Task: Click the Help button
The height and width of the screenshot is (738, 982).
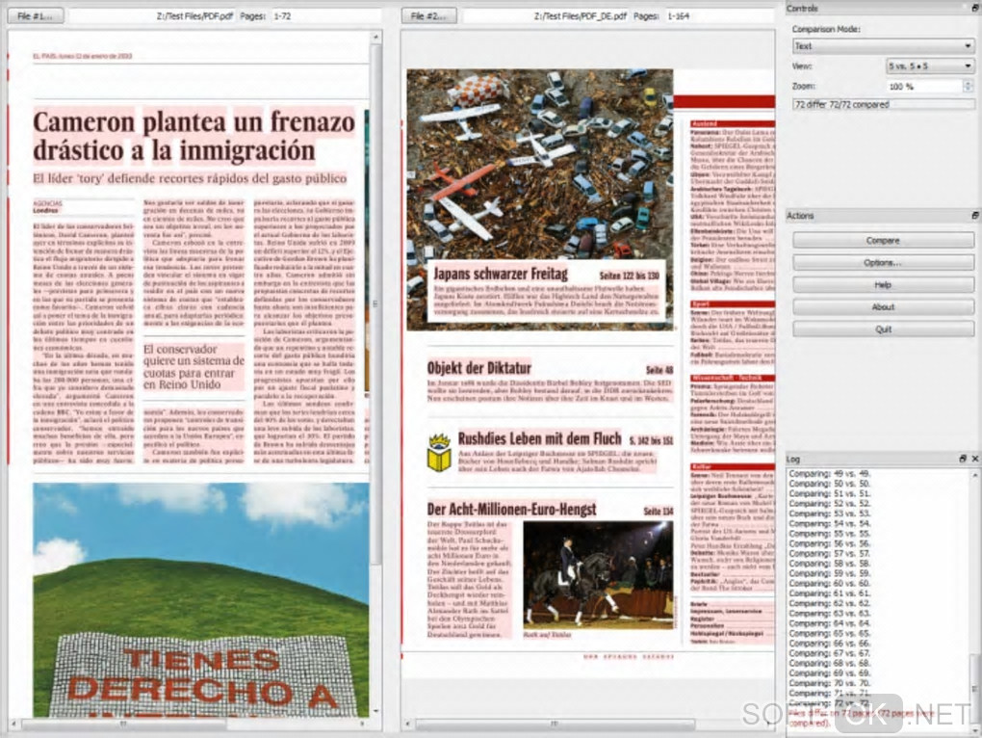Action: point(883,284)
